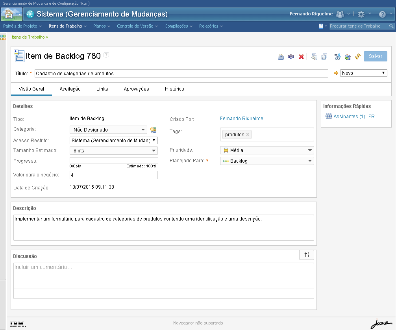Expand the arrow next to the settings gear
Image resolution: width=396 pixels, height=330 pixels.
pyautogui.click(x=370, y=14)
